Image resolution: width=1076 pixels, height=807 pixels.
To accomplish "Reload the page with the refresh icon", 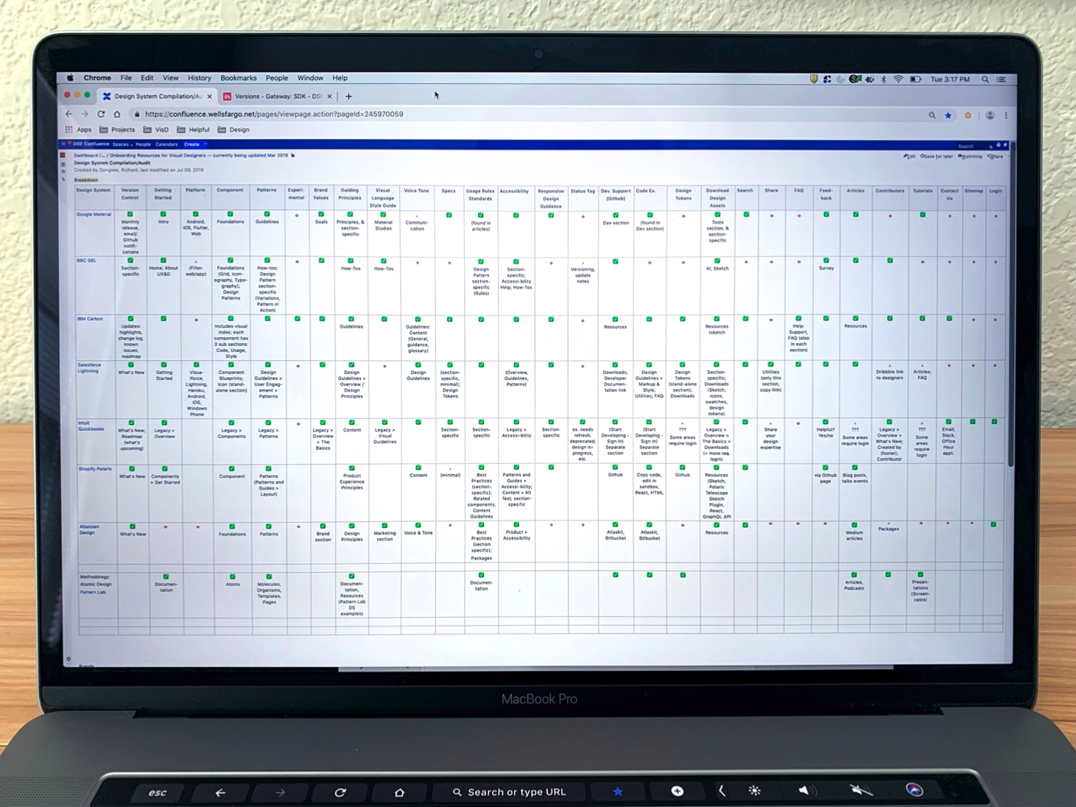I will point(101,114).
